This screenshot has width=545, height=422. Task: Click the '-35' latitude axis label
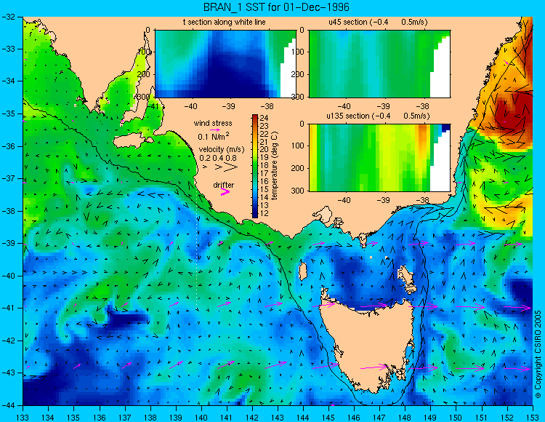(x=8, y=114)
